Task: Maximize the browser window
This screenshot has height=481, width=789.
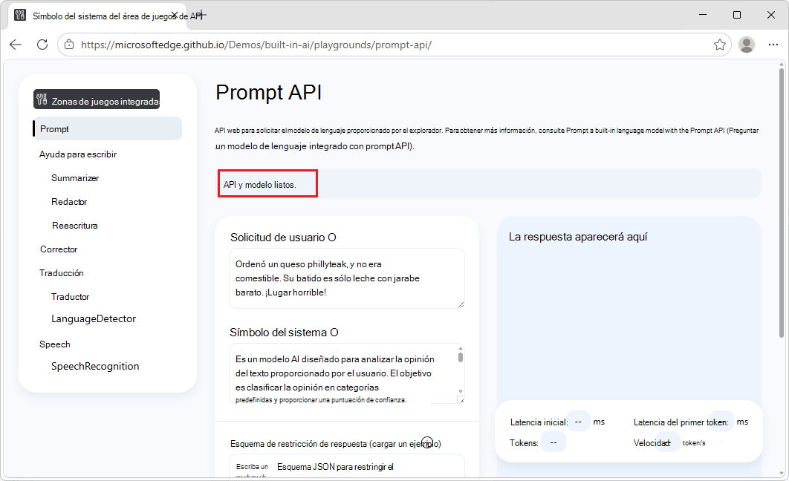Action: 737,15
